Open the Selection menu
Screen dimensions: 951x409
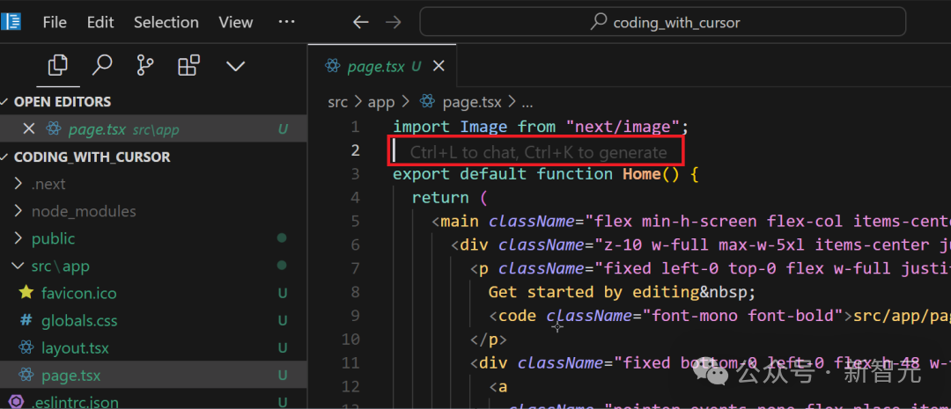[x=166, y=22]
